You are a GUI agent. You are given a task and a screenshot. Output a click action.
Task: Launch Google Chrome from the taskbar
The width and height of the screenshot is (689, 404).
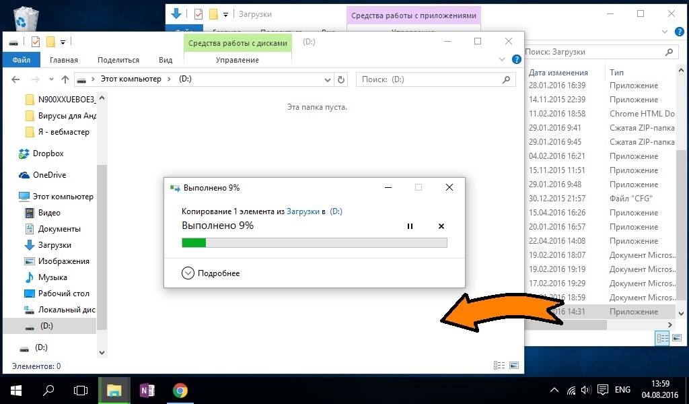(x=180, y=390)
